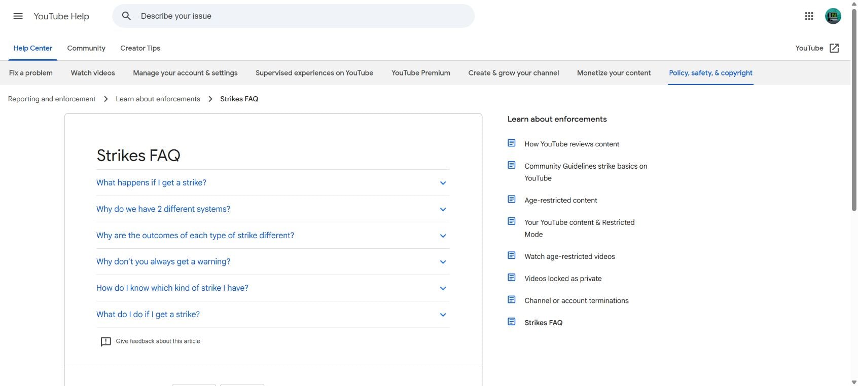Click article icon beside Community Guidelines strike basics
The image size is (858, 386).
pyautogui.click(x=512, y=165)
